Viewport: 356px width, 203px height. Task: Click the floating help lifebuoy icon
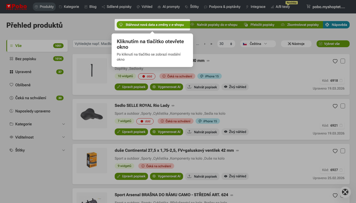pyautogui.click(x=345, y=192)
